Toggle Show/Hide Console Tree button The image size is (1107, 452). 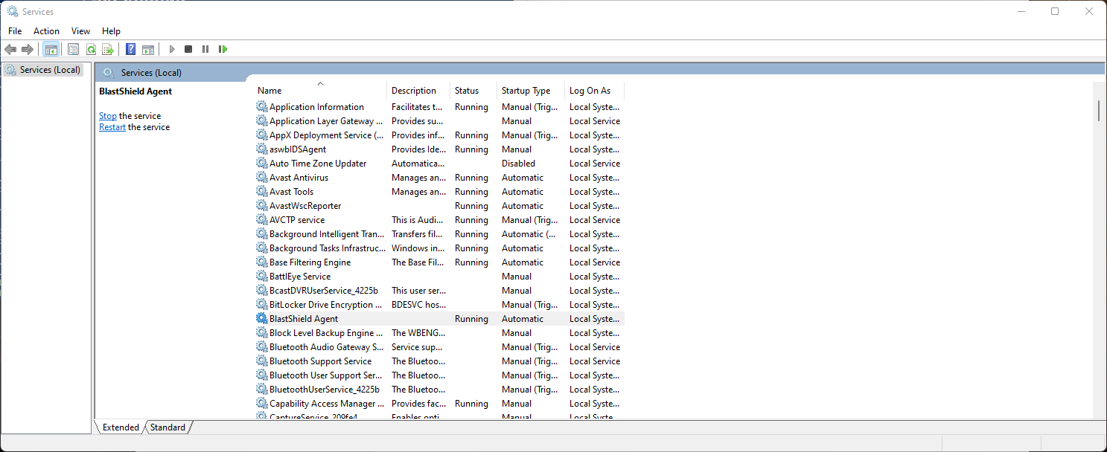[x=51, y=49]
